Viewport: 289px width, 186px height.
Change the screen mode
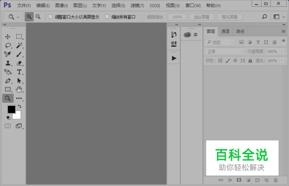point(19,126)
